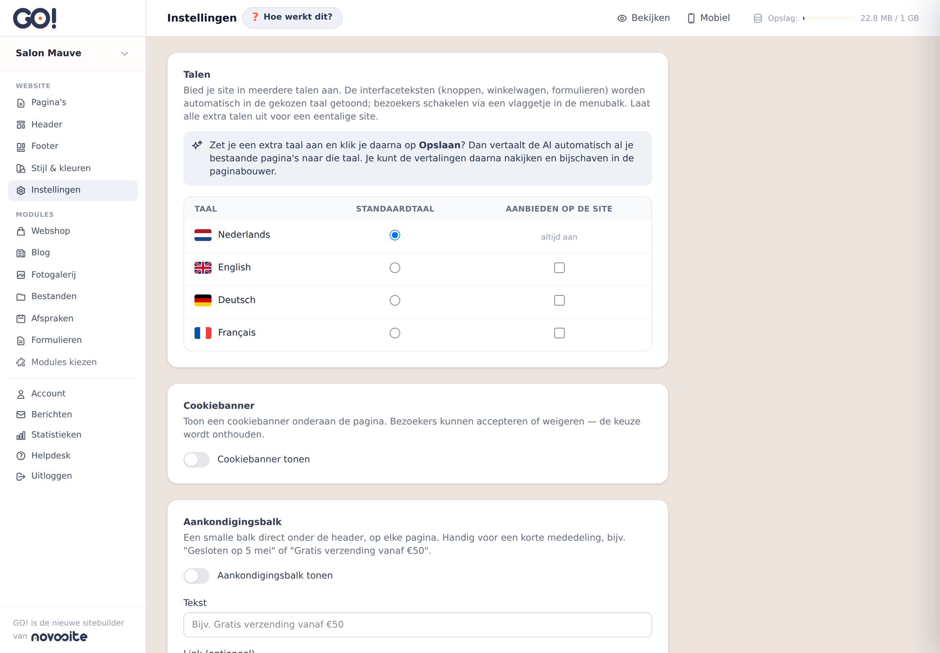The image size is (940, 653).
Task: Click the Opslag database icon
Action: pos(757,18)
